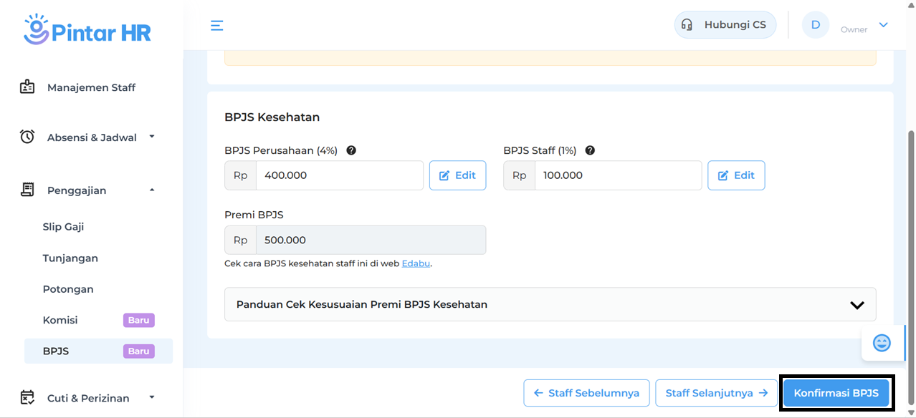
Task: Edit the BPJS Perusahaan amount
Action: pos(457,175)
